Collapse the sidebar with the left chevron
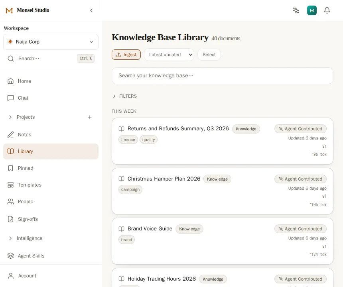Viewport: 343px width, 287px height. point(91,10)
